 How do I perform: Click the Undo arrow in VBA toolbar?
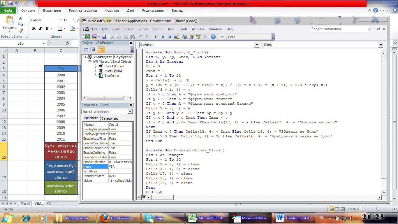point(141,37)
